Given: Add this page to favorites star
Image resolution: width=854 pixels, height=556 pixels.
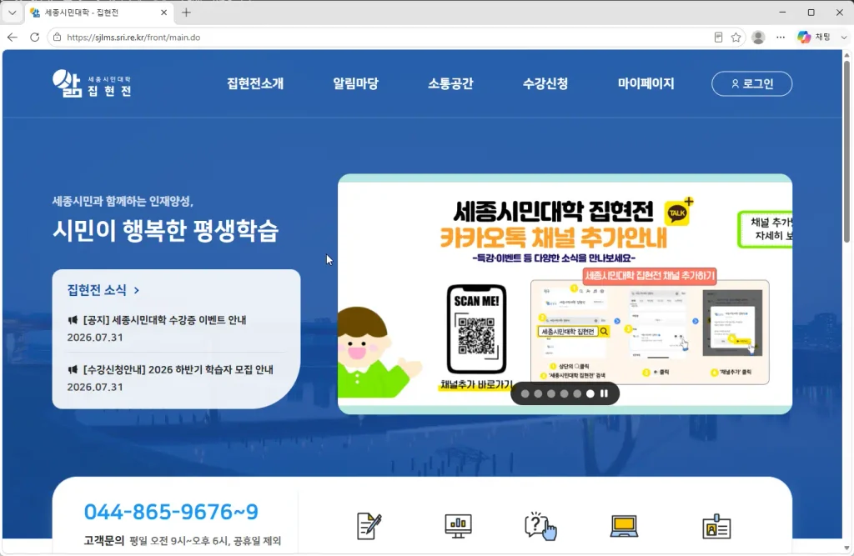Looking at the screenshot, I should click(736, 37).
